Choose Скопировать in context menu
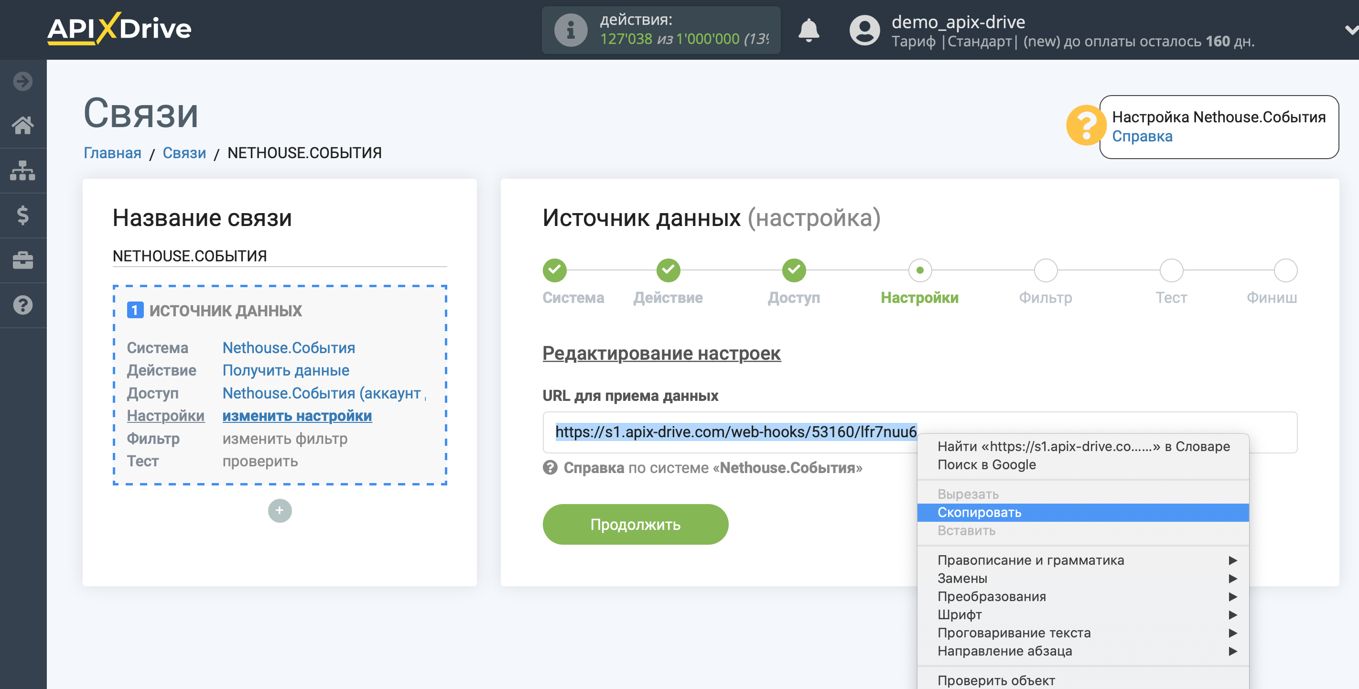This screenshot has width=1359, height=689. [x=1083, y=512]
